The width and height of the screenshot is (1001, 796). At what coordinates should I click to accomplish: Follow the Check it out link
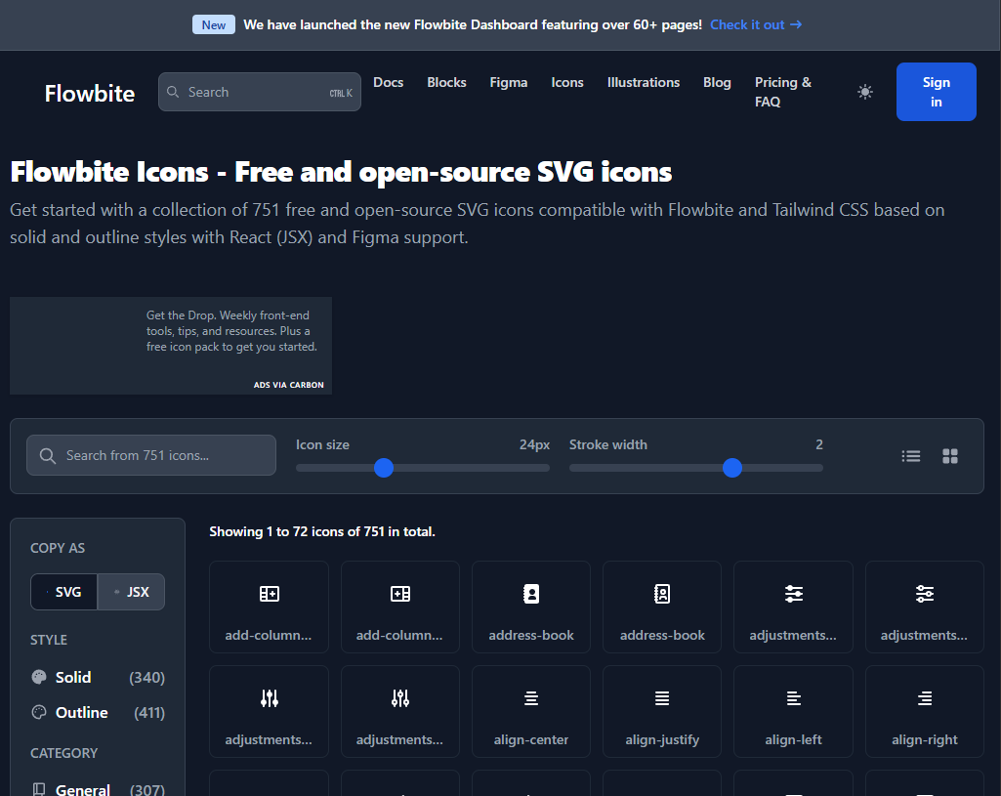point(756,24)
